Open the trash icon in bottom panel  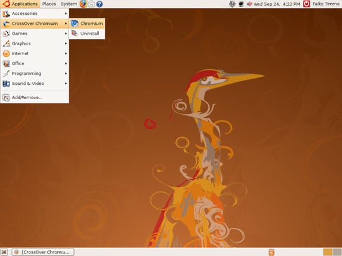click(x=271, y=252)
